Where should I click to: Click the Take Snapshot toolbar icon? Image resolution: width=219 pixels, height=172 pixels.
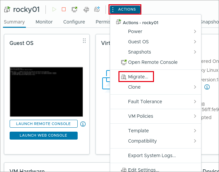(97, 9)
